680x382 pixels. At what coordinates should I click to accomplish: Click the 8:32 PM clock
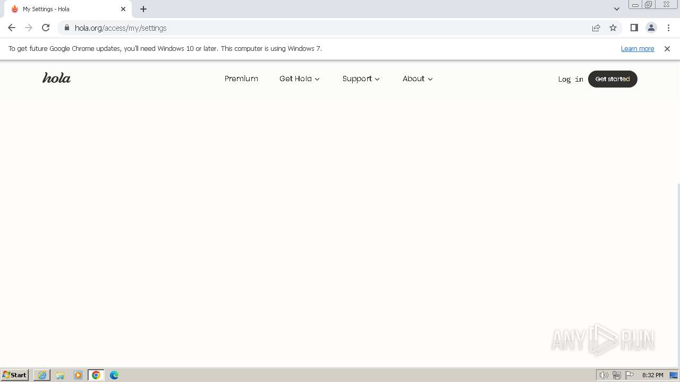[x=652, y=375]
